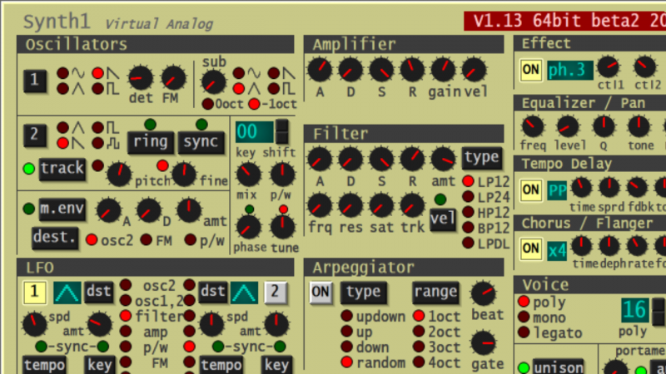Click the filter type button

pyautogui.click(x=481, y=158)
